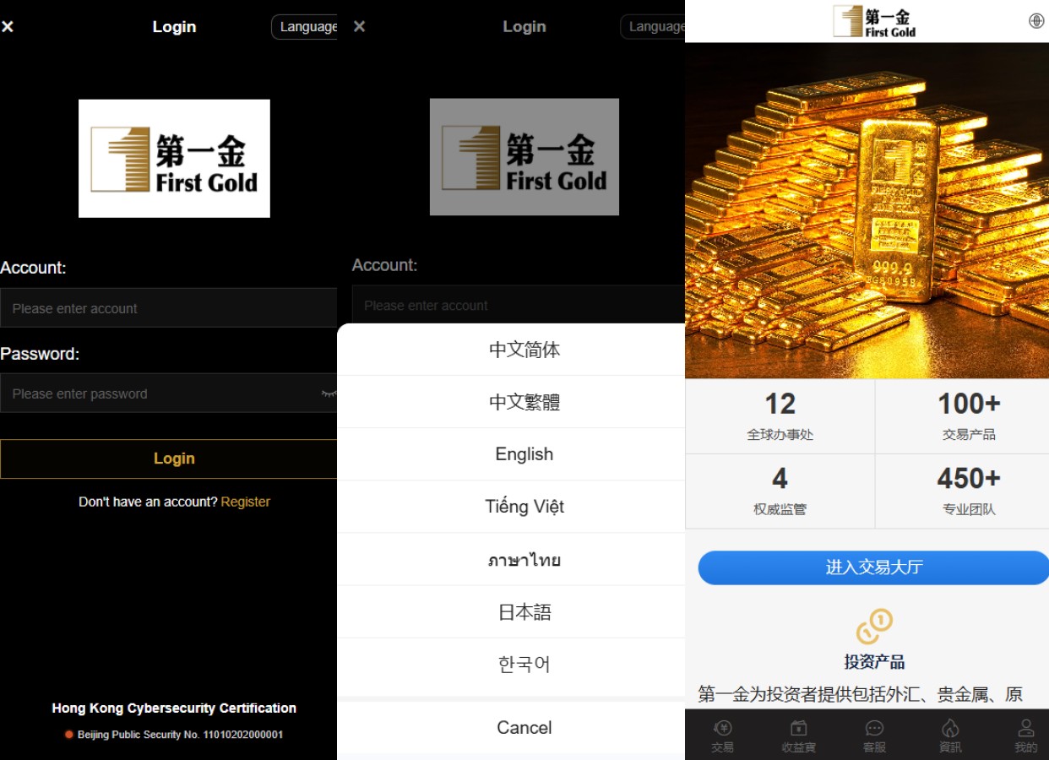Click the '450+ 专业团队' stat cell
The width and height of the screenshot is (1049, 760).
[x=963, y=491]
